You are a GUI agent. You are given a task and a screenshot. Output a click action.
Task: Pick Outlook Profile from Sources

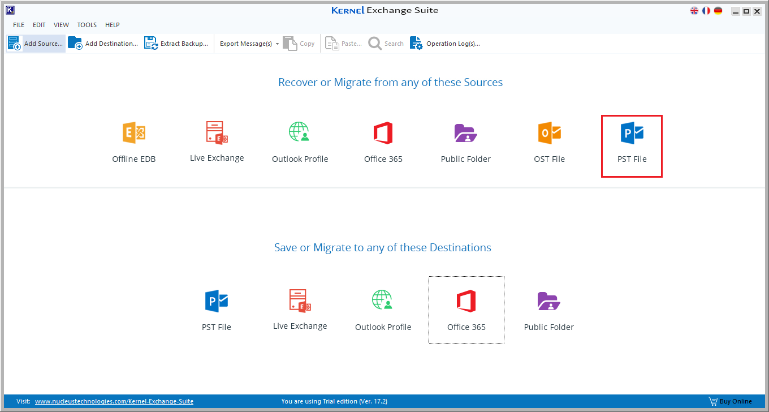tap(300, 144)
